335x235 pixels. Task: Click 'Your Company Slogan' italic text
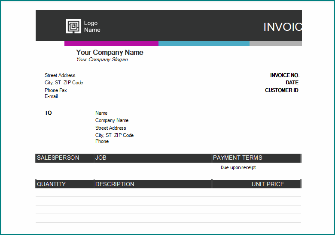102,59
